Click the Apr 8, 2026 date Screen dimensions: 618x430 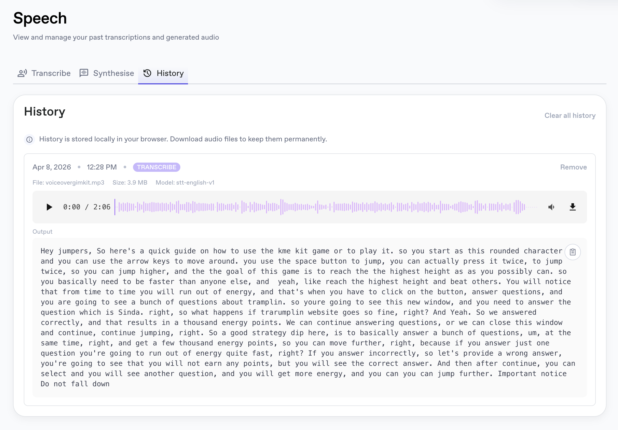tap(52, 167)
